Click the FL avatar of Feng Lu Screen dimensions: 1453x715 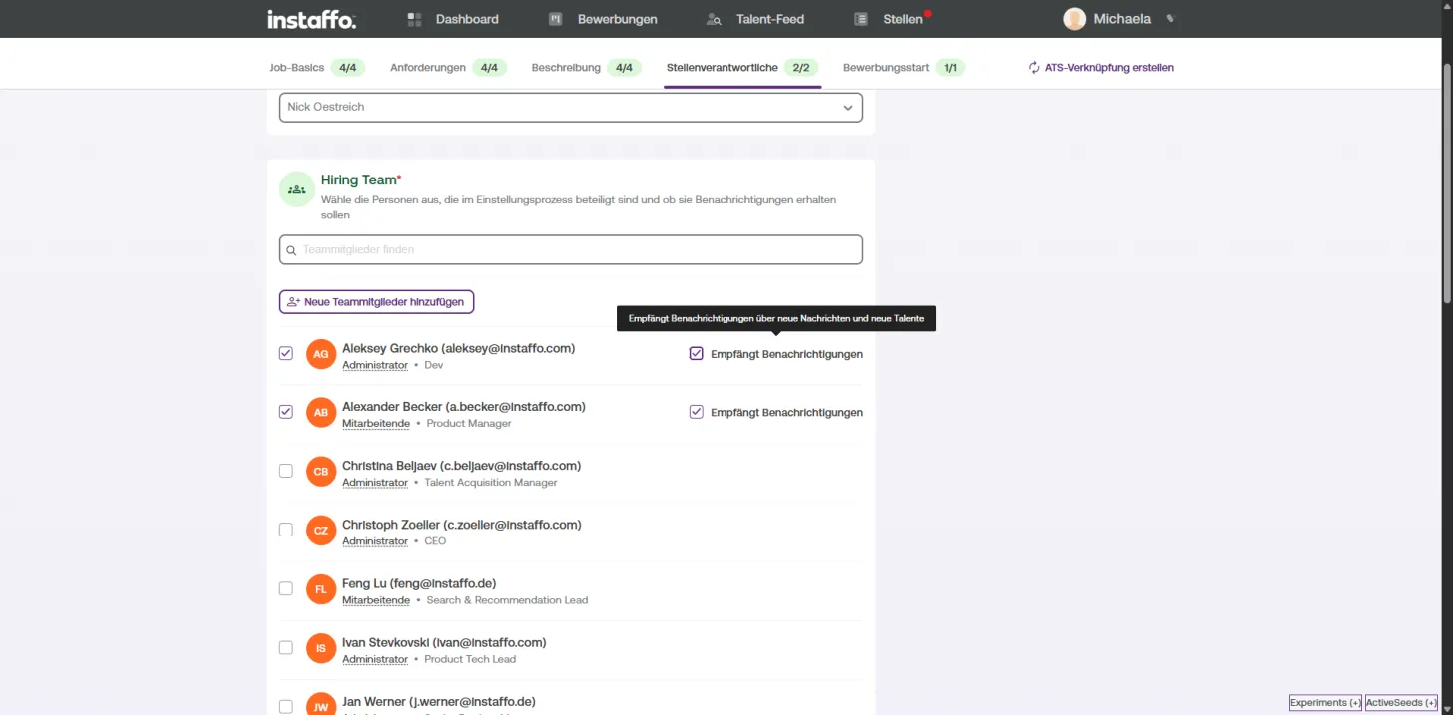[321, 589]
